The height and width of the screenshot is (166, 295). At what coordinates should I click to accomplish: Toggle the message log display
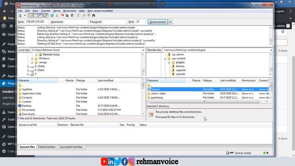pyautogui.click(x=31, y=15)
